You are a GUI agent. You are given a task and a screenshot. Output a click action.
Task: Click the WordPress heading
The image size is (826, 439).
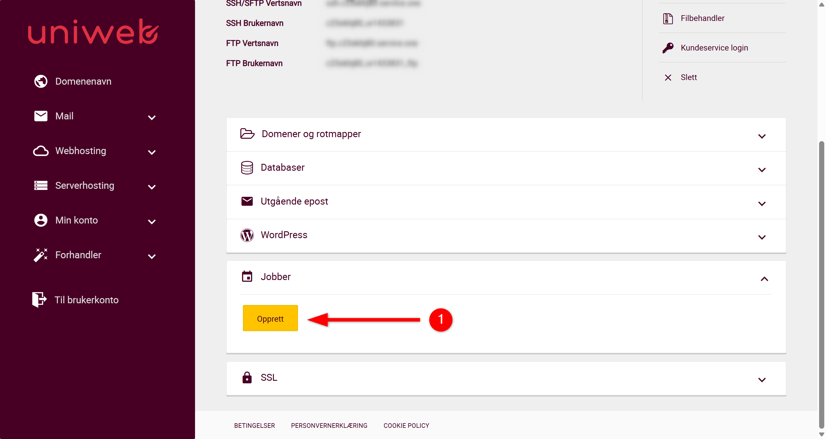[x=284, y=235]
